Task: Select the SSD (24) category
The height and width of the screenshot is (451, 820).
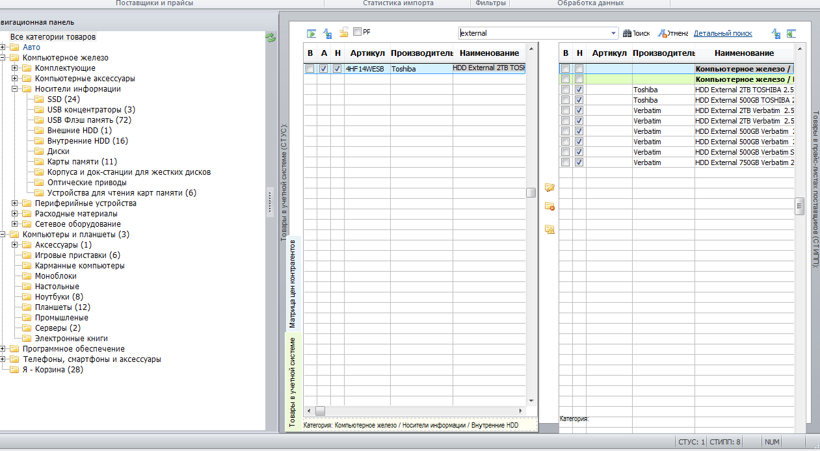Action: point(63,99)
